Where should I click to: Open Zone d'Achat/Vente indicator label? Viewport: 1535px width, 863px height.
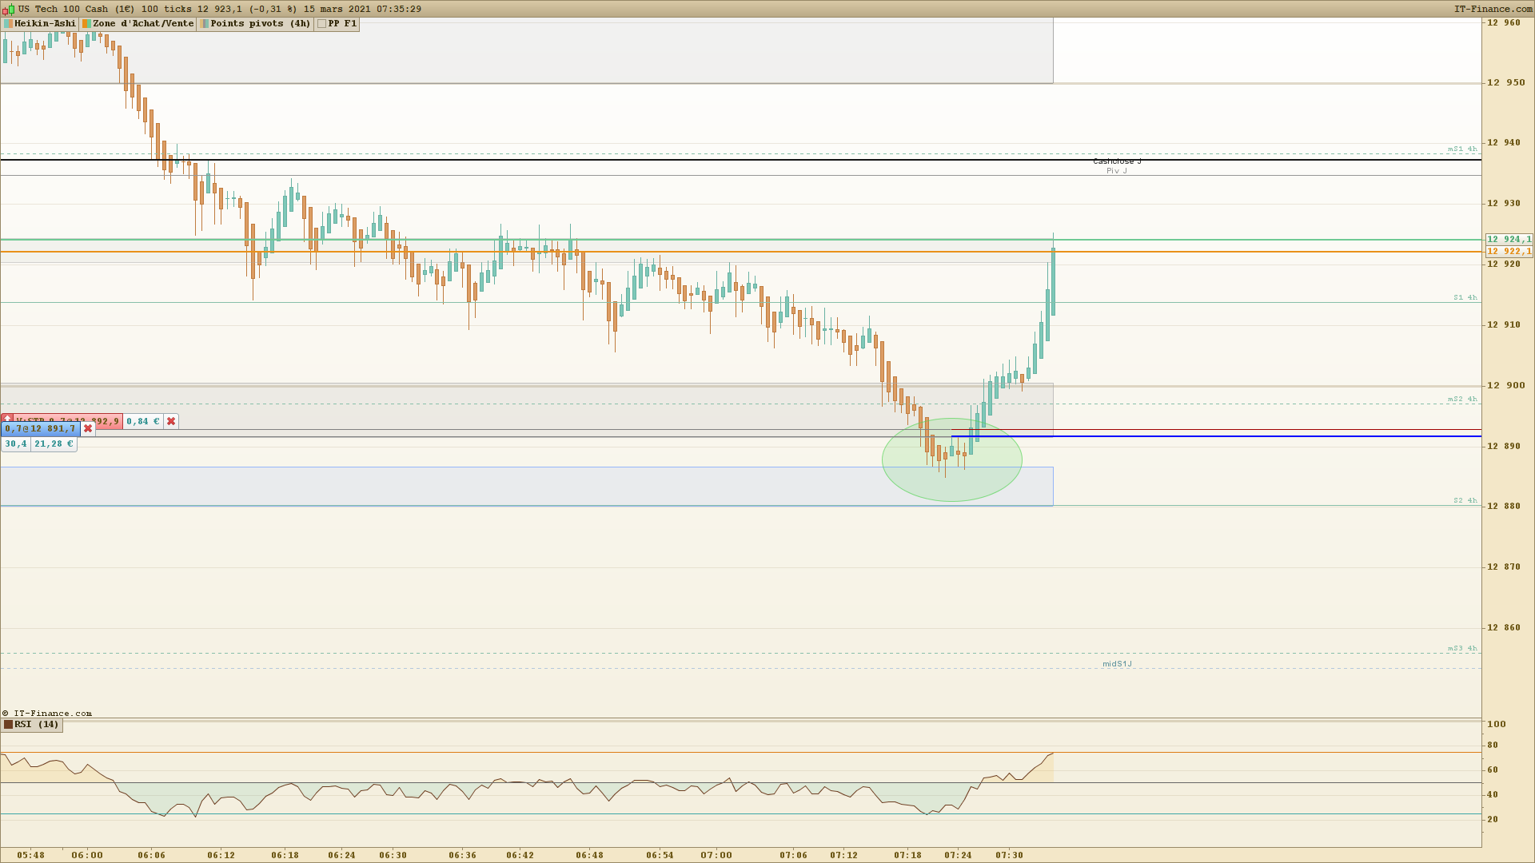click(x=142, y=24)
